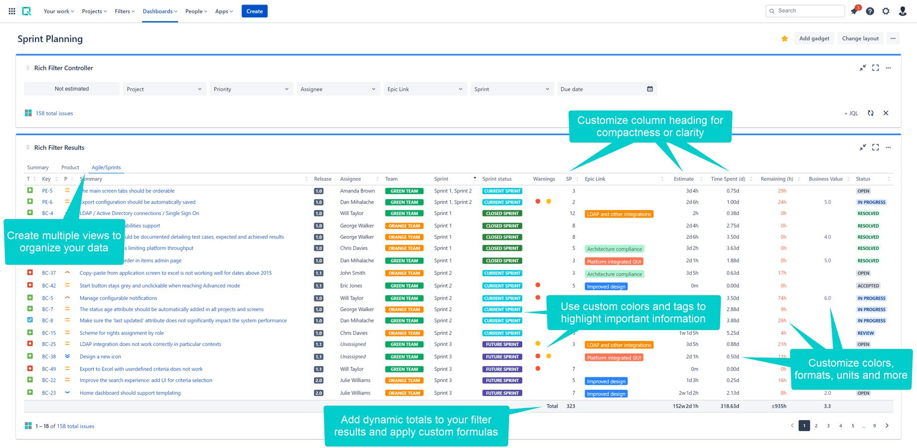Expand the Priority dropdown filter
This screenshot has height=448, width=917.
point(251,89)
